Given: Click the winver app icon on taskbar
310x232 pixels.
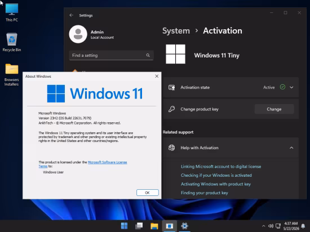Looking at the screenshot, I should pyautogui.click(x=170, y=226).
